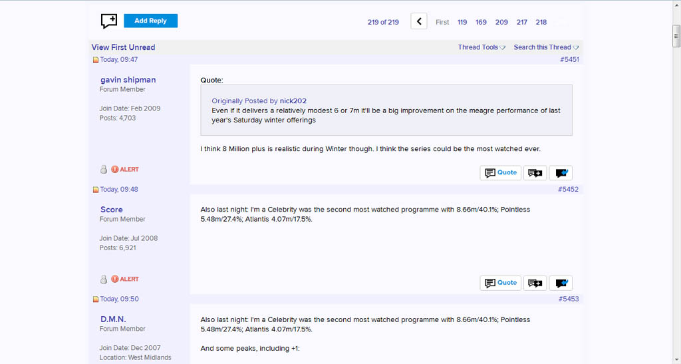The width and height of the screenshot is (681, 364).
Task: Click 'Join Date: Feb 2009' text
Action: pos(130,108)
